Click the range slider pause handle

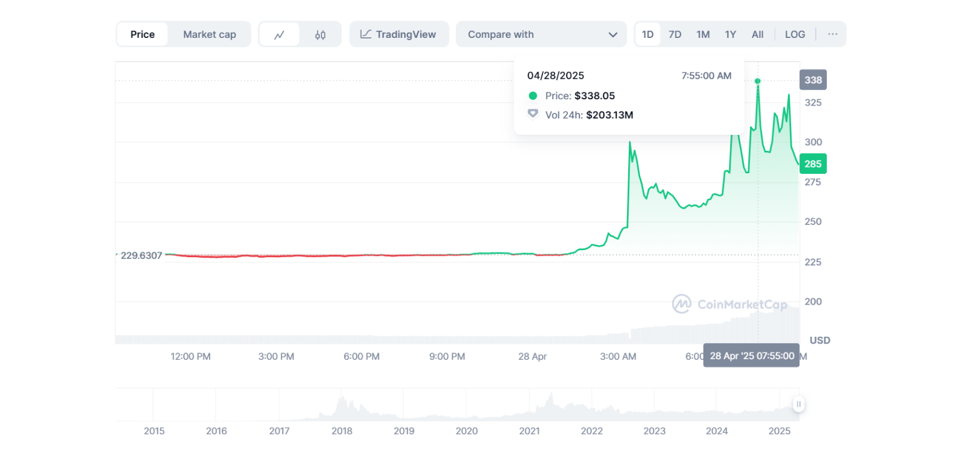[x=798, y=404]
